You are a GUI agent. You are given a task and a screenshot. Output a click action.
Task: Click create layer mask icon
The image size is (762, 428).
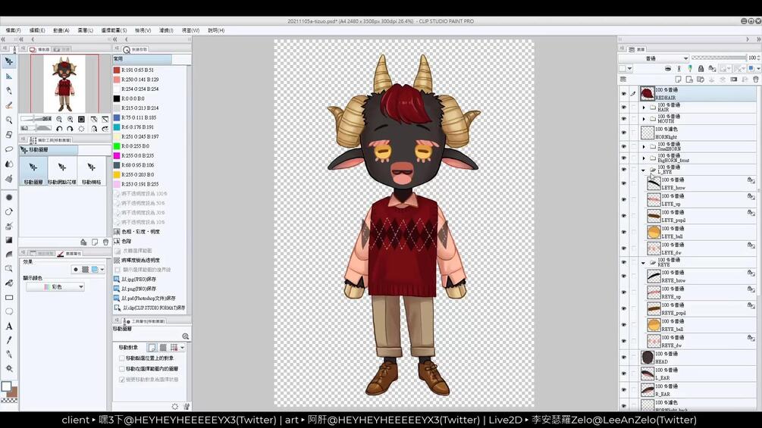coord(733,79)
